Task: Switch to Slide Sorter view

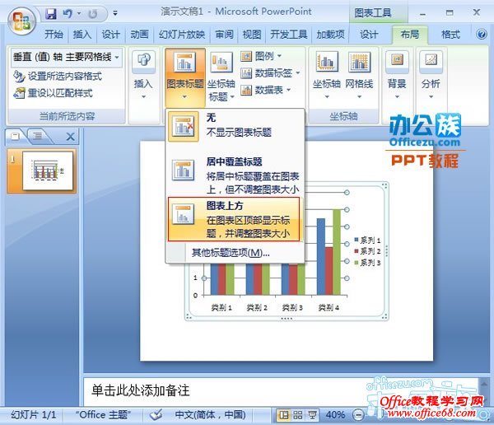Action: (298, 415)
